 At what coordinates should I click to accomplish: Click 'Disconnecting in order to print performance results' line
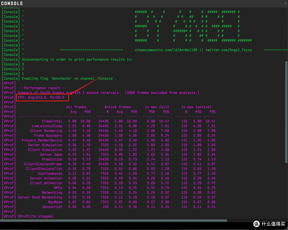(x=77, y=59)
